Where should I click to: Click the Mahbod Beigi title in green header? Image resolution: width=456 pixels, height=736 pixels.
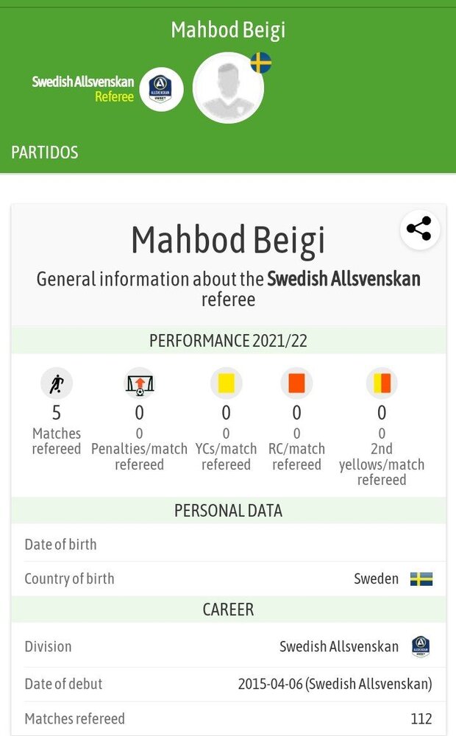click(x=228, y=30)
